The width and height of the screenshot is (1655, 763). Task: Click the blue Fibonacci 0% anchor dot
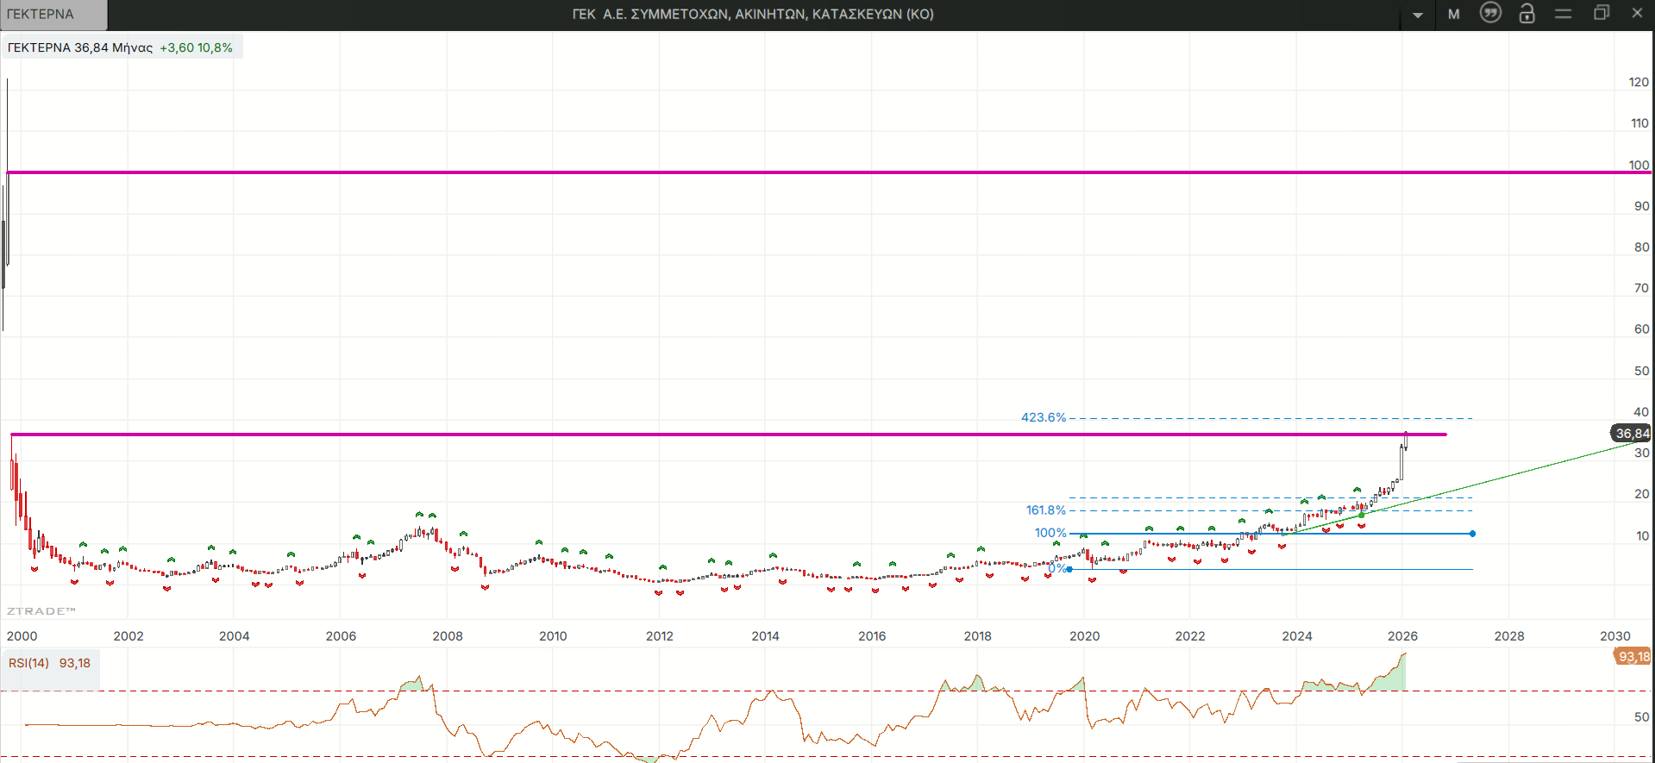[1069, 569]
